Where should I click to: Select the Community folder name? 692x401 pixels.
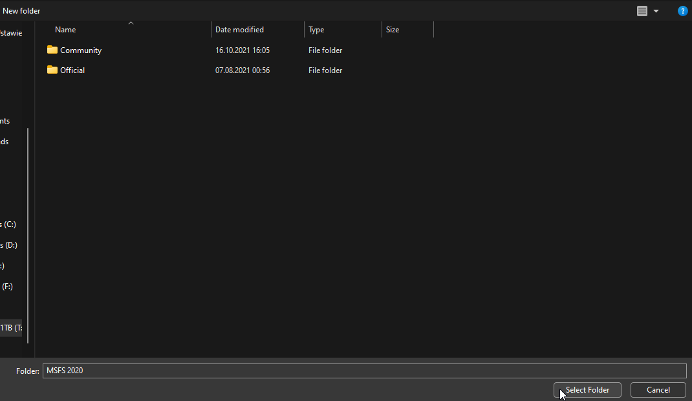click(81, 50)
